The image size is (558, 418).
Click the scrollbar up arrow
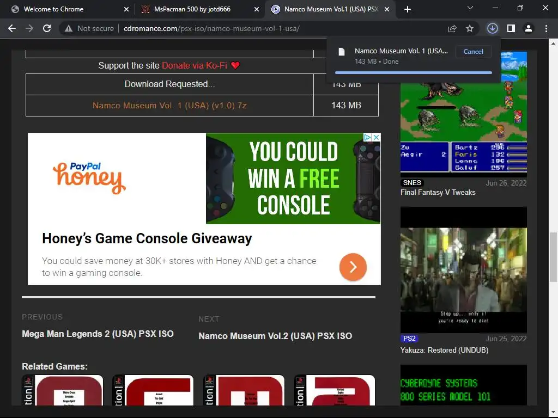click(553, 44)
